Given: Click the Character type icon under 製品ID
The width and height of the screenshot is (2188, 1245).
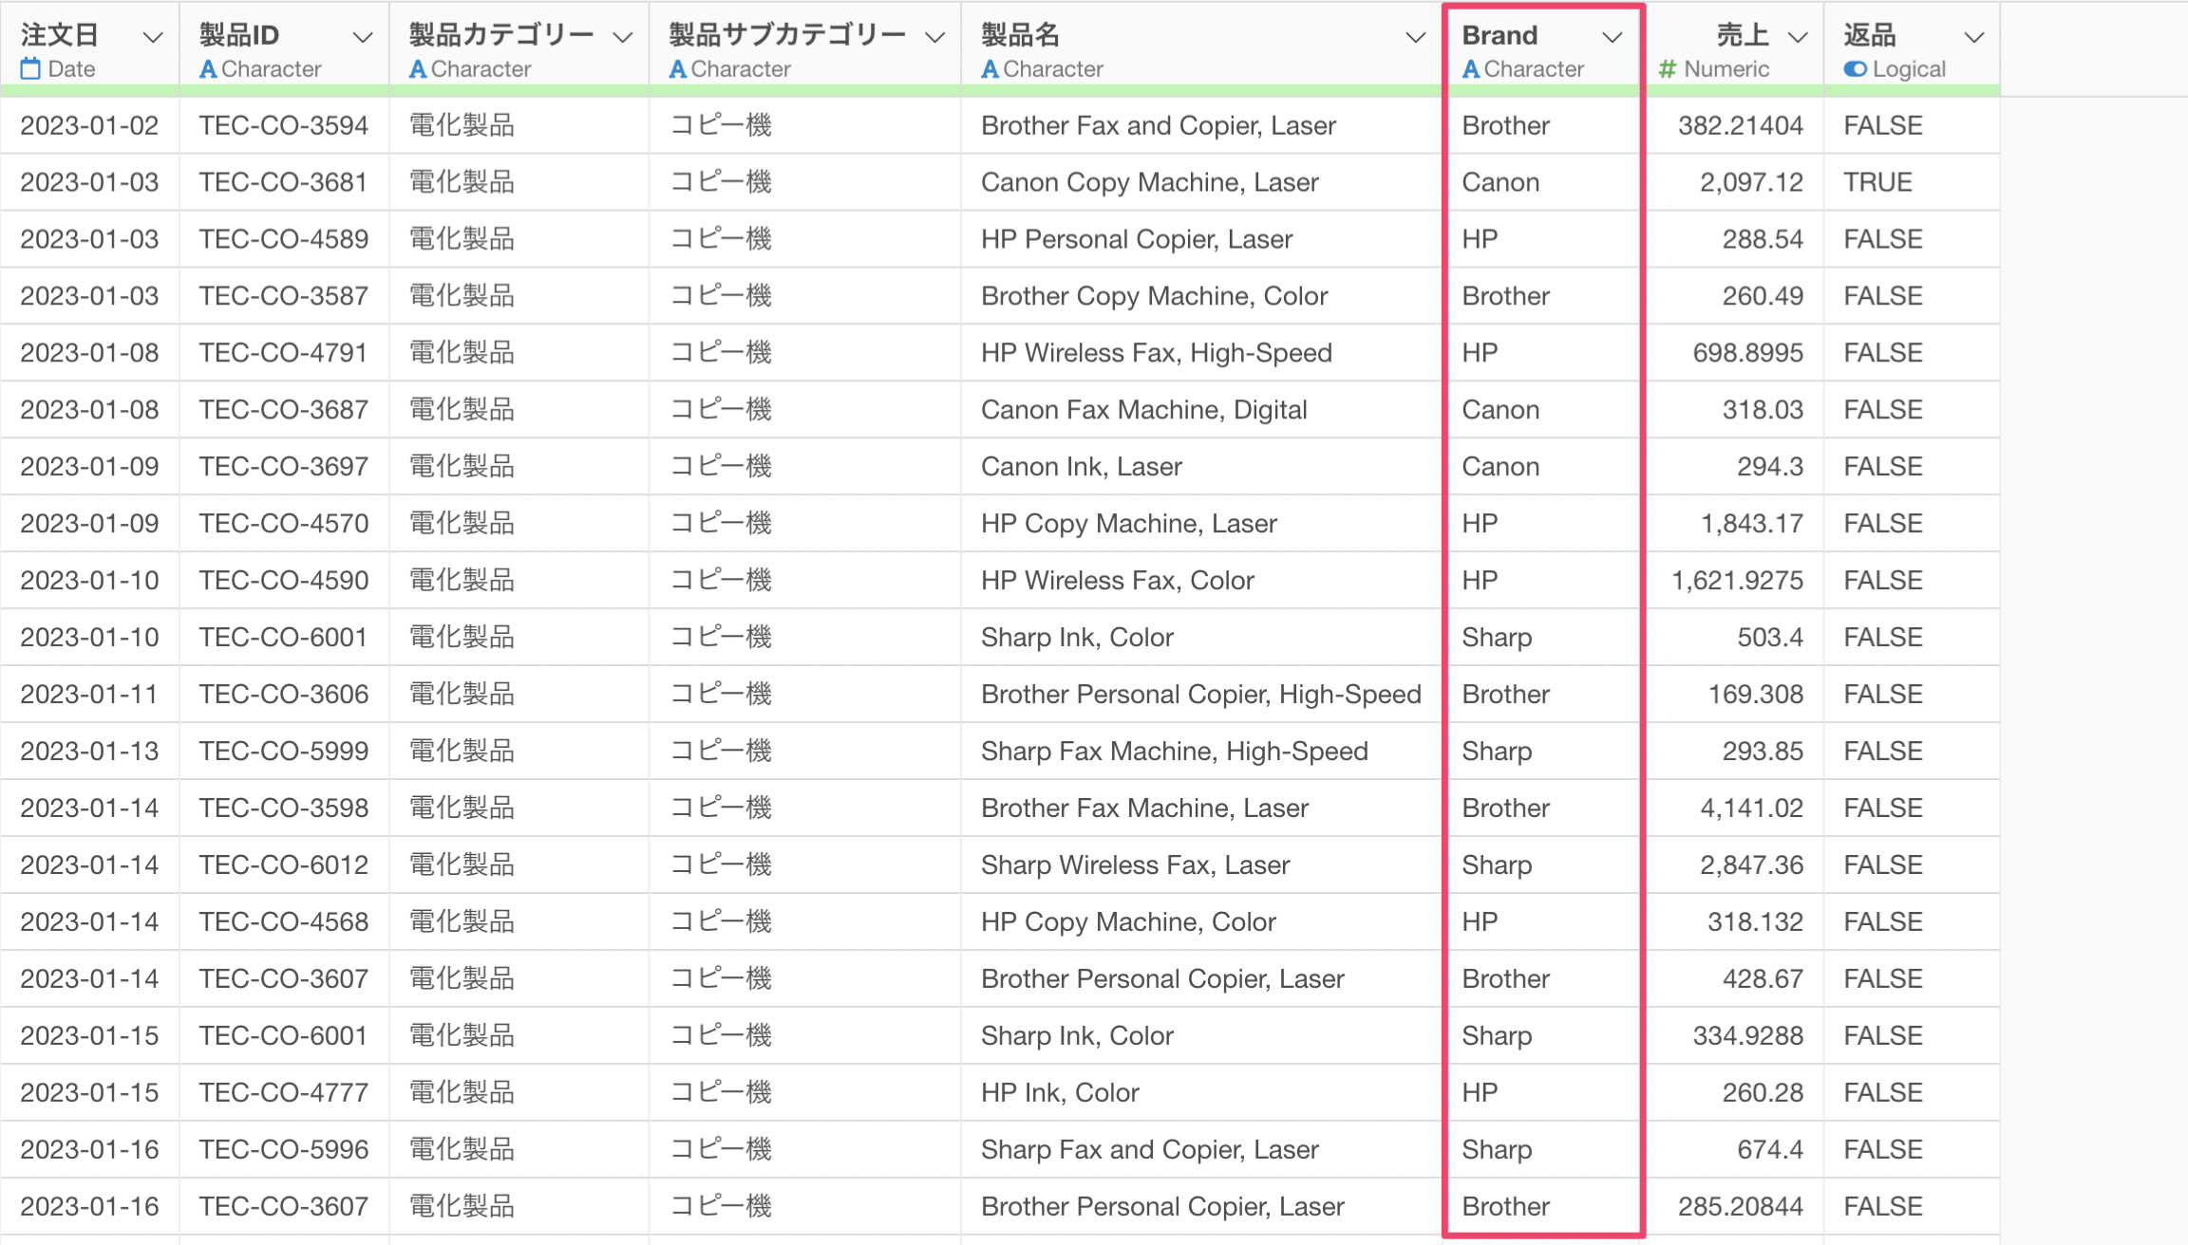Looking at the screenshot, I should [208, 69].
